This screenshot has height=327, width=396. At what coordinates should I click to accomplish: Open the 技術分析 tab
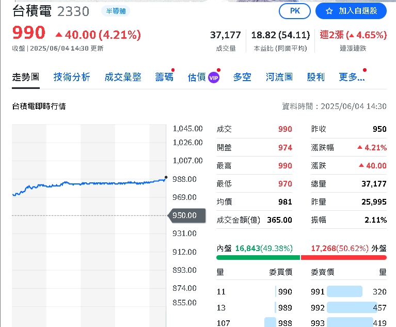click(72, 77)
